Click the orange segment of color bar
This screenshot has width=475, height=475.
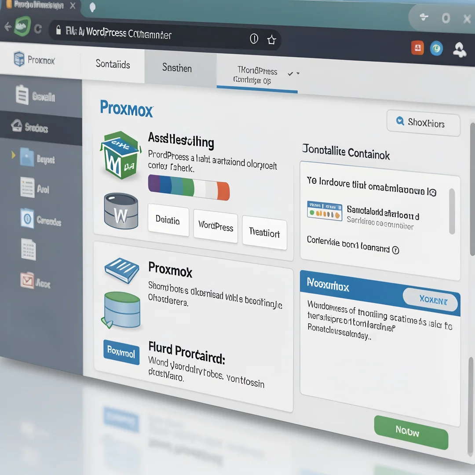(x=223, y=191)
